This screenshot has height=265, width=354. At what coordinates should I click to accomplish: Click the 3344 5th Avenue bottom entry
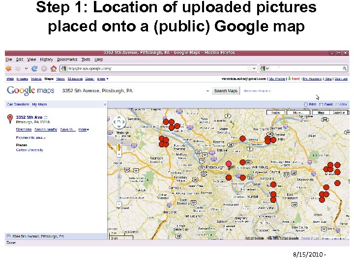38,236
